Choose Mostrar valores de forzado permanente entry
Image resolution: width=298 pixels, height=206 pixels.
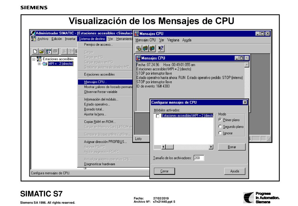[x=105, y=87]
